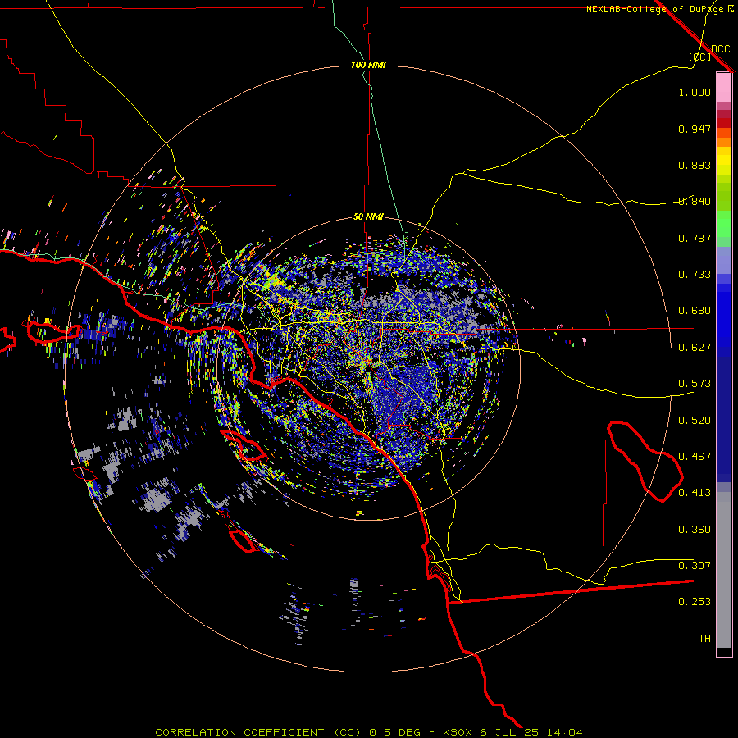Select the 0.893 scale value
This screenshot has height=738, width=738.
click(x=695, y=165)
